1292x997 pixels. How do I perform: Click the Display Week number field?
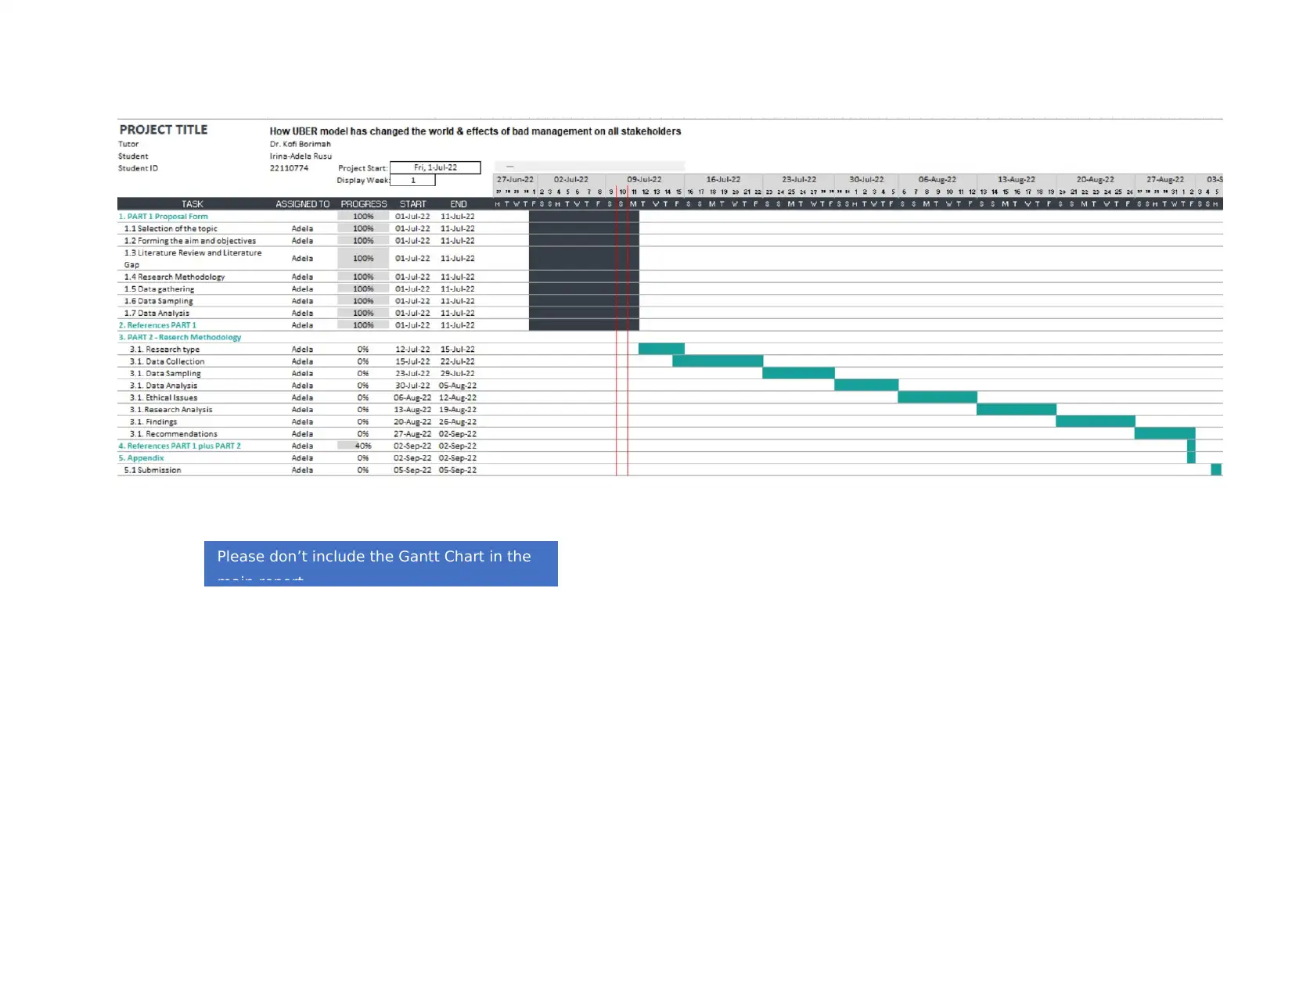pos(412,180)
